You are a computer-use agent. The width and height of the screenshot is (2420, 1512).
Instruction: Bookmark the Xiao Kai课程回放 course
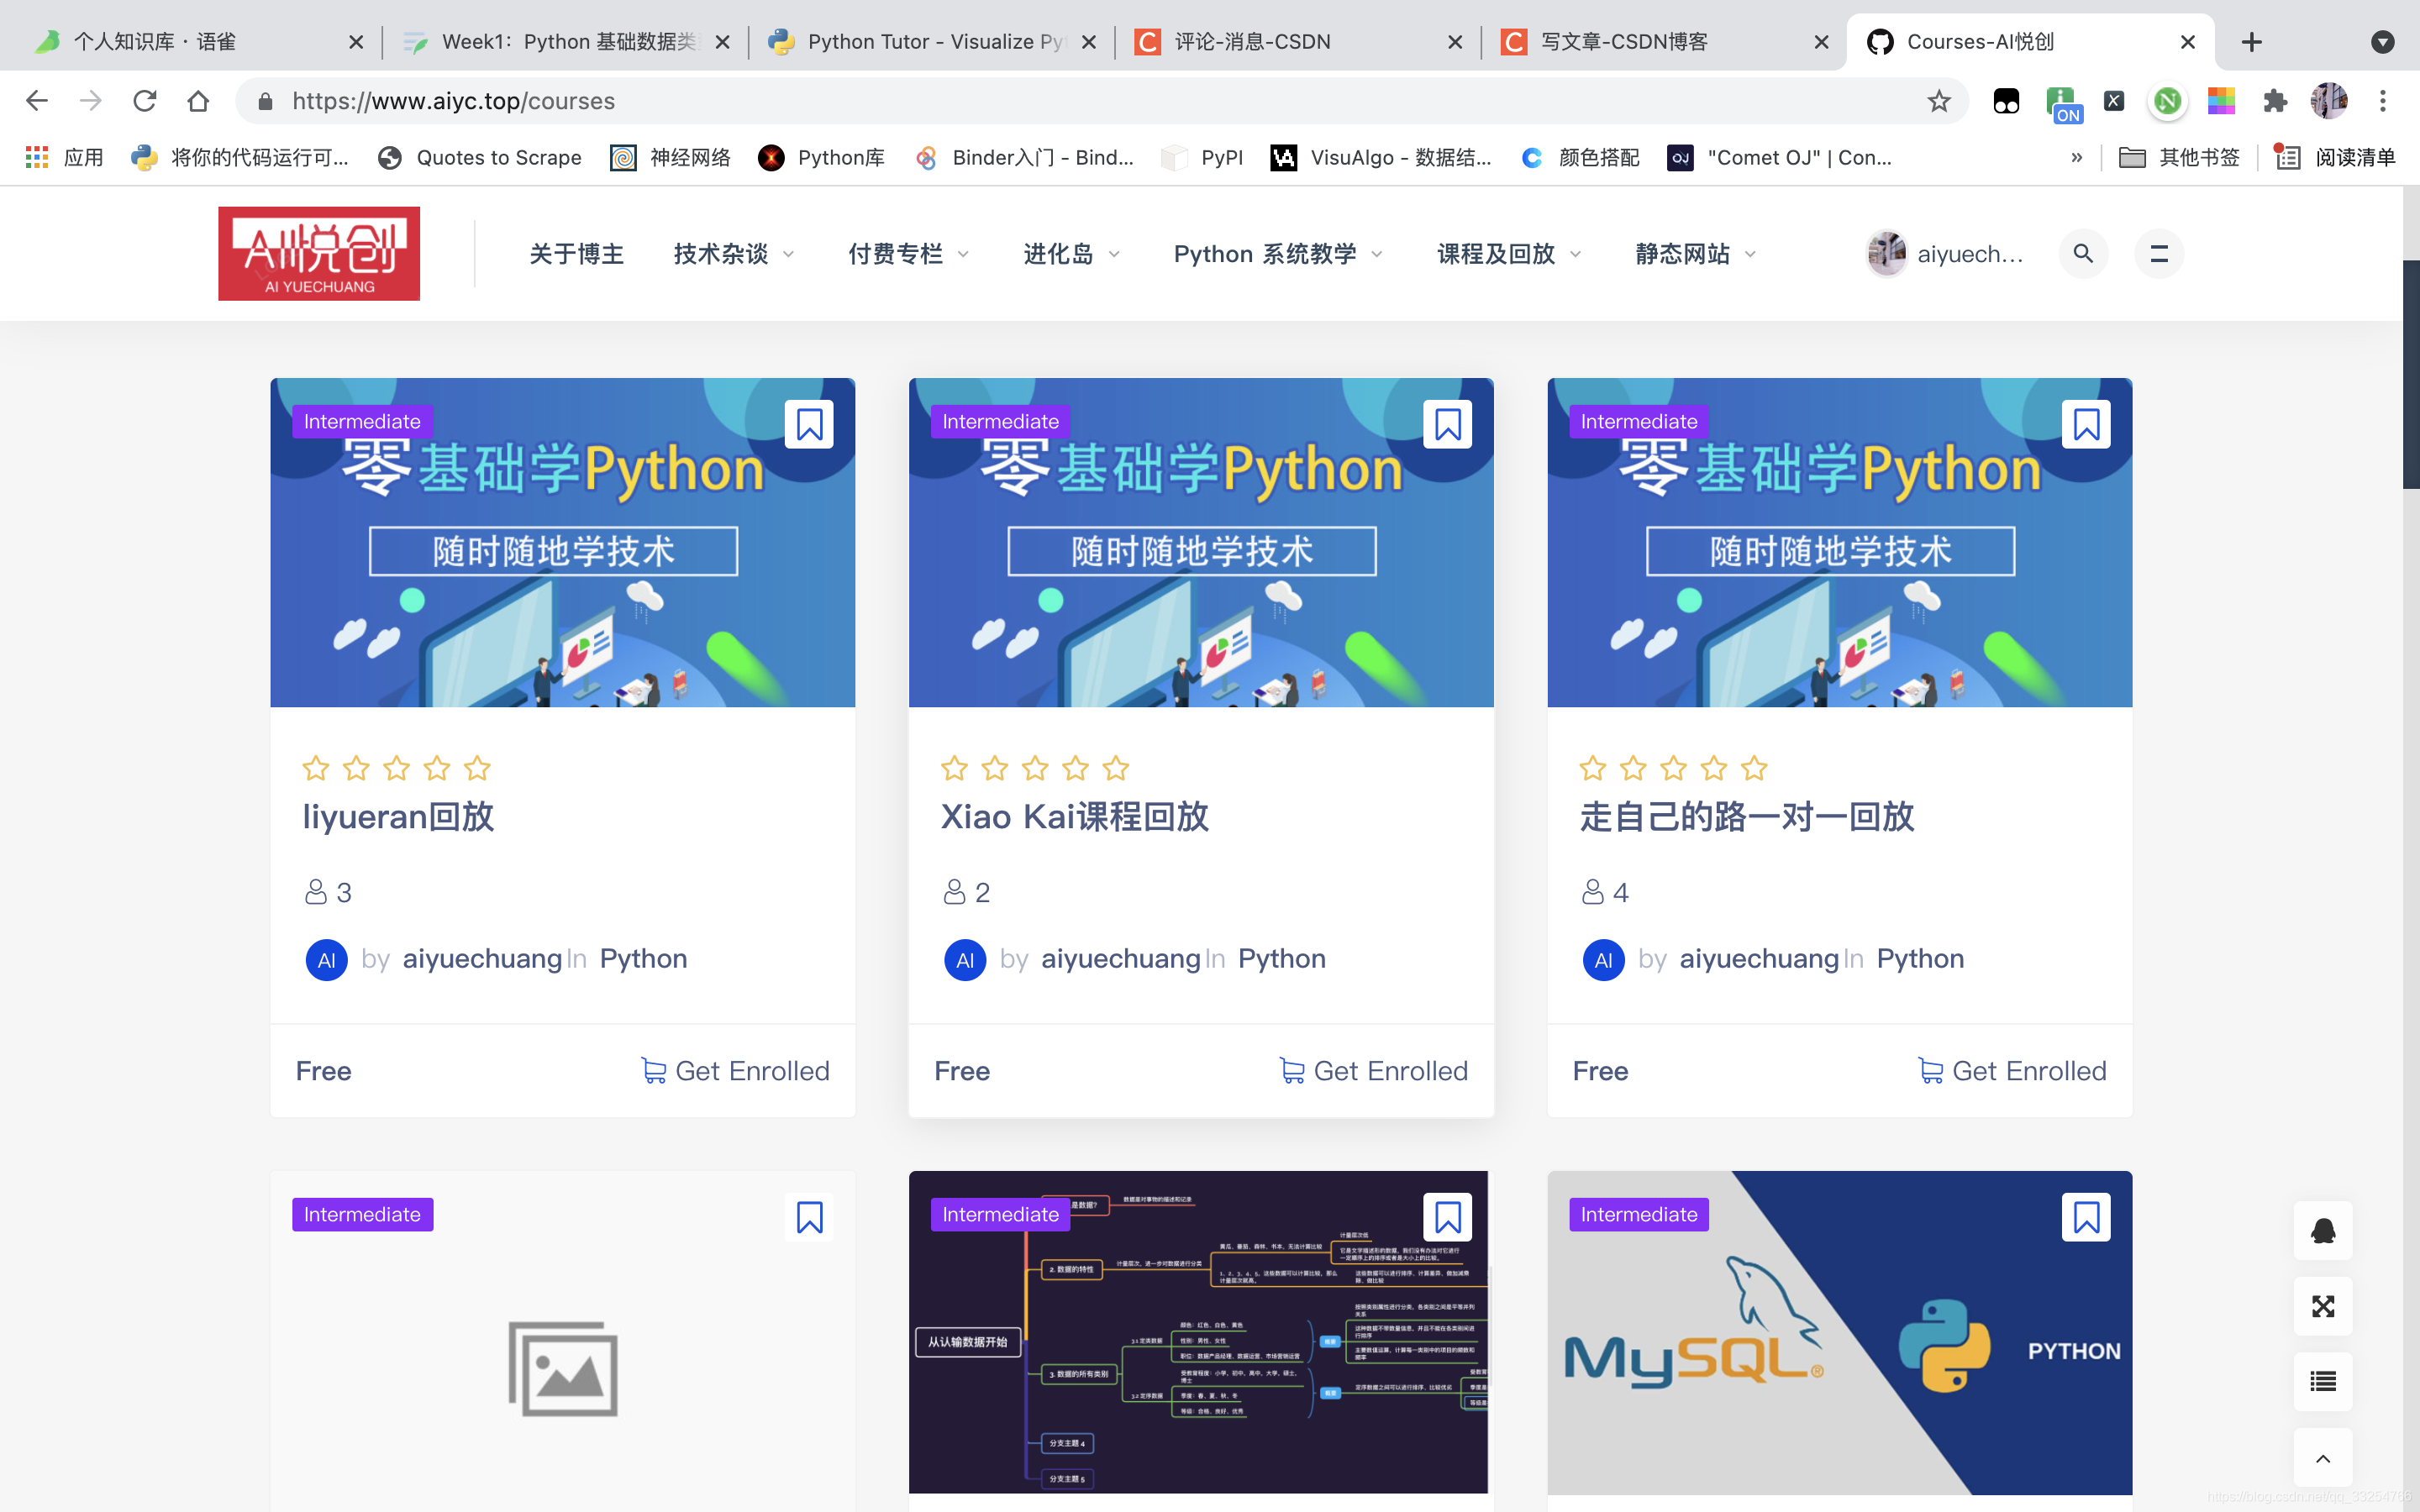(x=1447, y=425)
